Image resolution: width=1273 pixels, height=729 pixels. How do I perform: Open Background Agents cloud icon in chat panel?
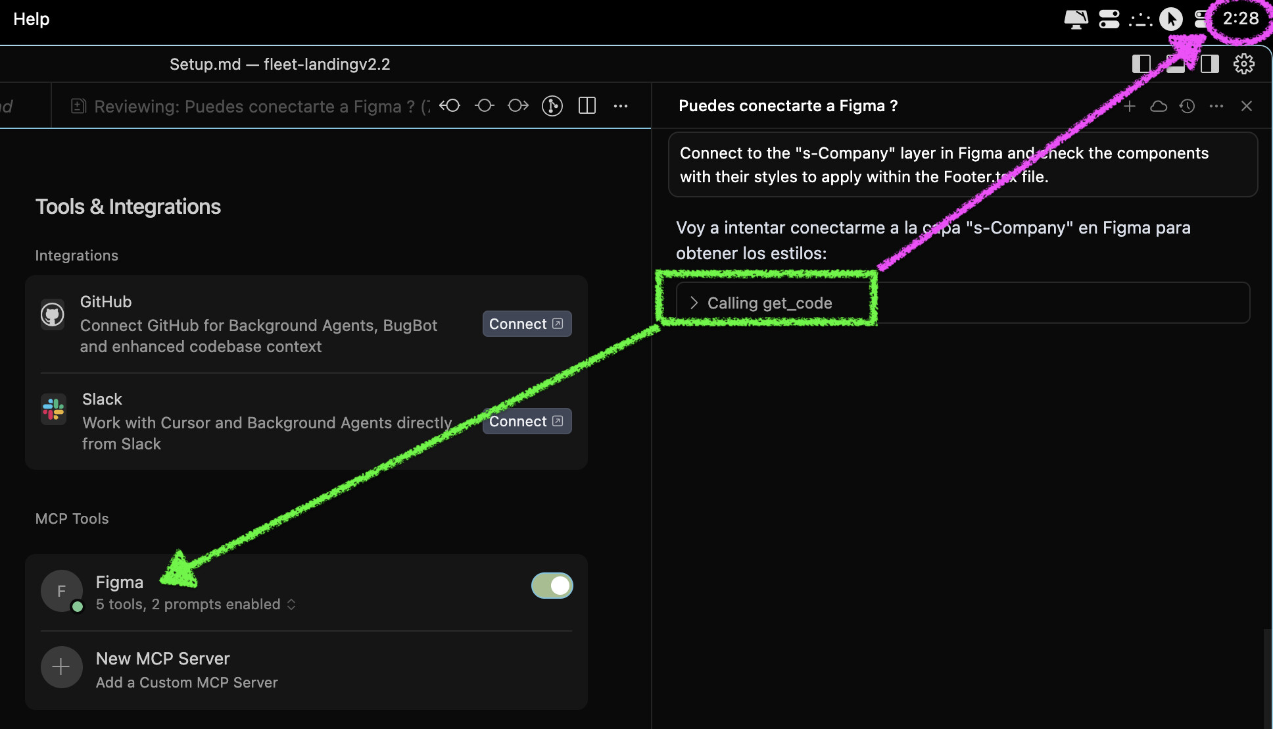click(1159, 106)
